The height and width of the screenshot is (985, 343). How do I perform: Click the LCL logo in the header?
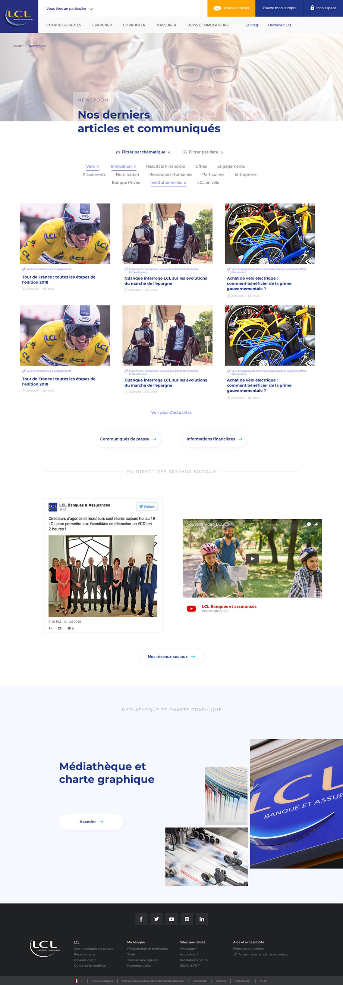click(19, 16)
